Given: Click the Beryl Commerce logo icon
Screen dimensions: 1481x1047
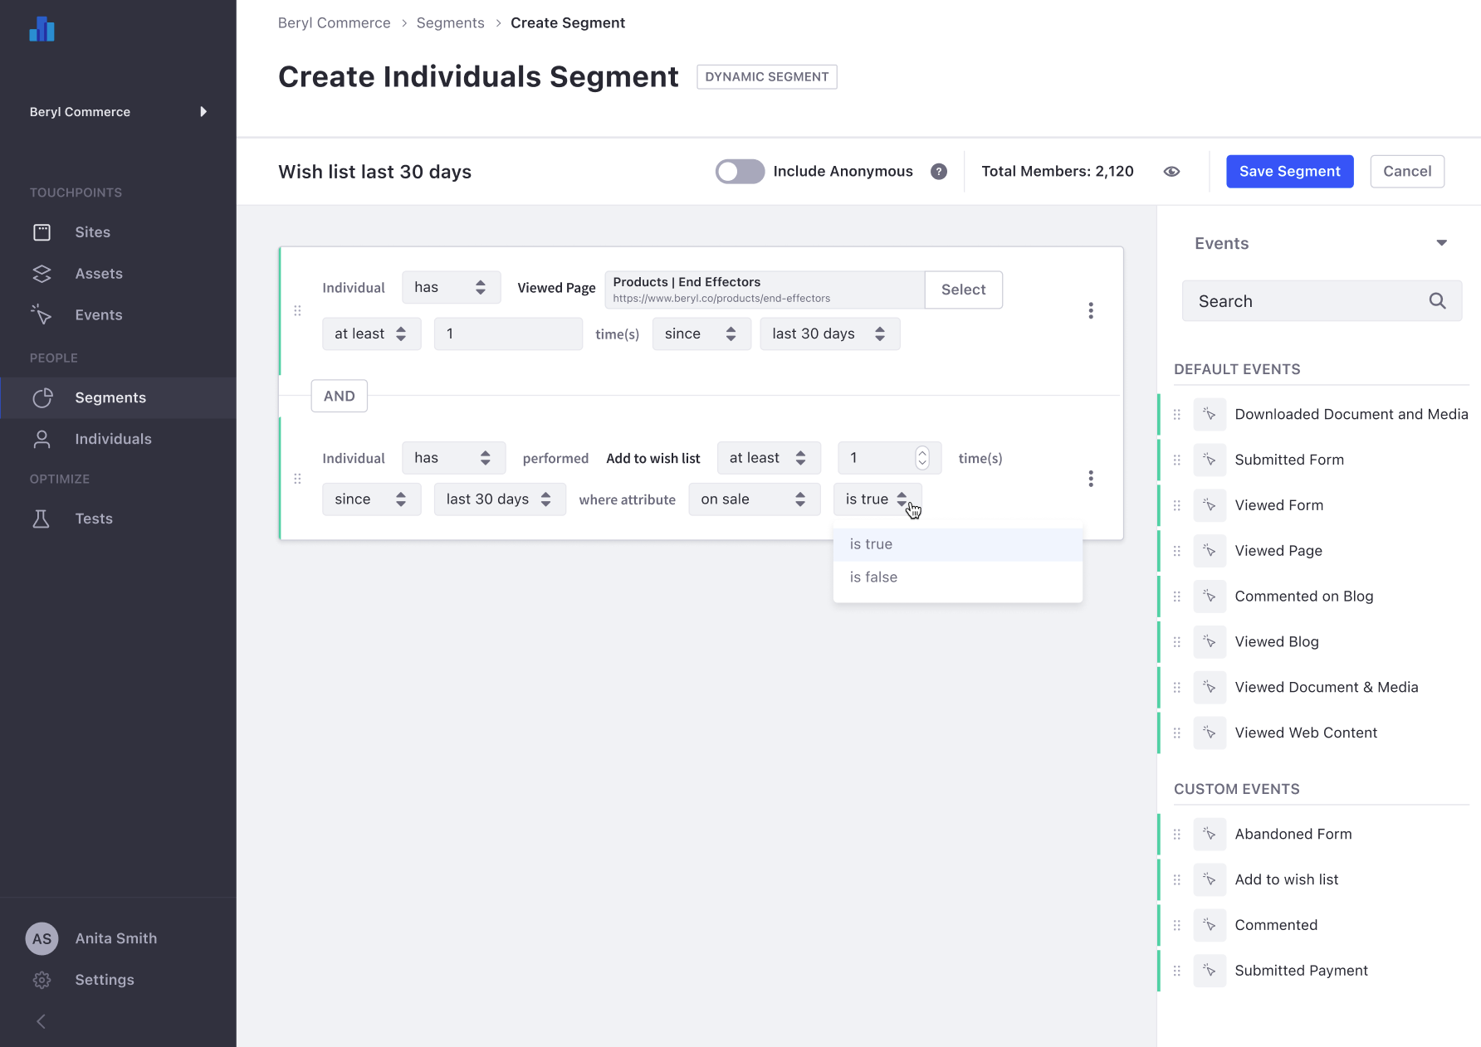Looking at the screenshot, I should (x=42, y=29).
